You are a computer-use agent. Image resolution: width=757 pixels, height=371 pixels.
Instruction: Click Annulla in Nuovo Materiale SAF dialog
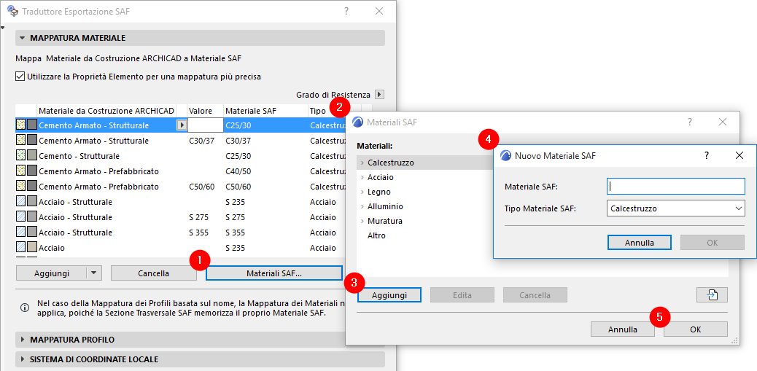pos(639,243)
